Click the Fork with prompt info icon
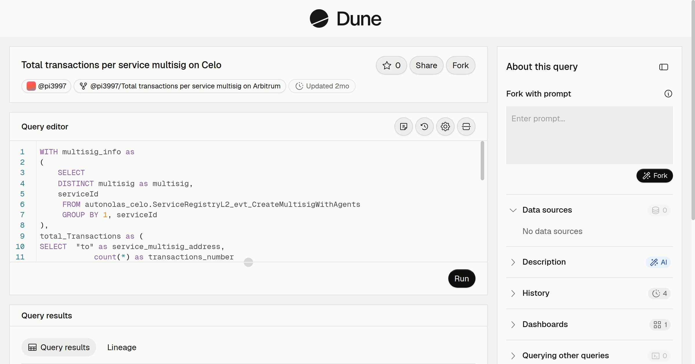This screenshot has height=364, width=695. pos(668,94)
